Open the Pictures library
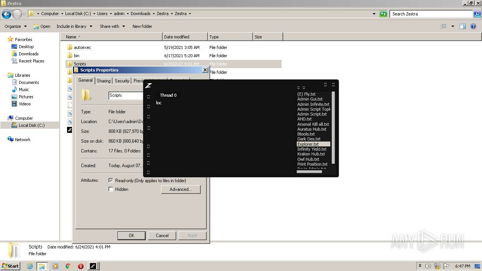 click(x=26, y=97)
